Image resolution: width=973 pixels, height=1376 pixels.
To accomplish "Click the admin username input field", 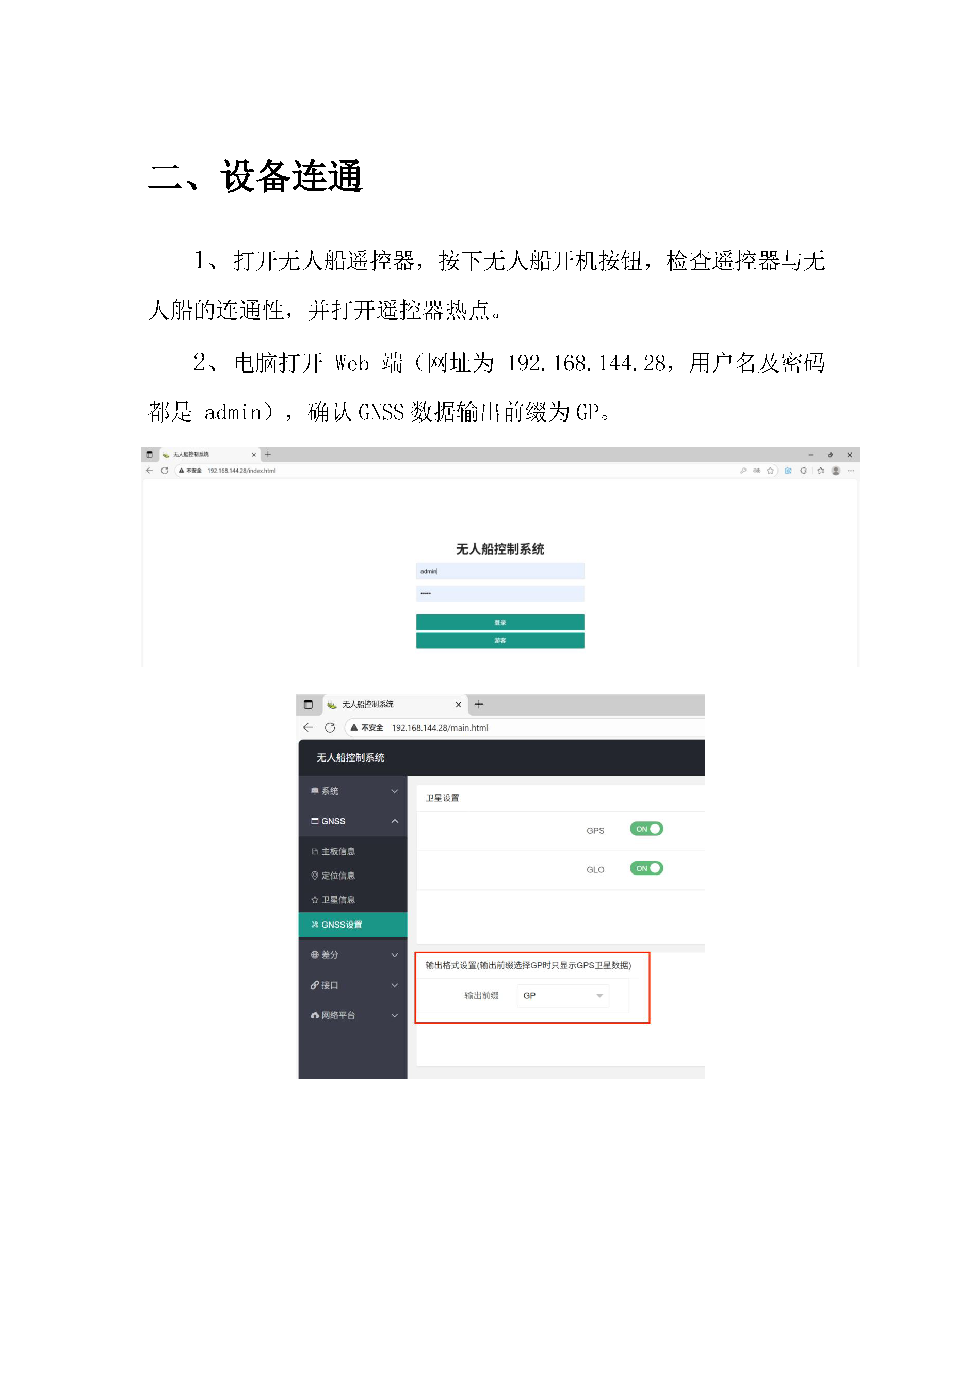I will (500, 571).
